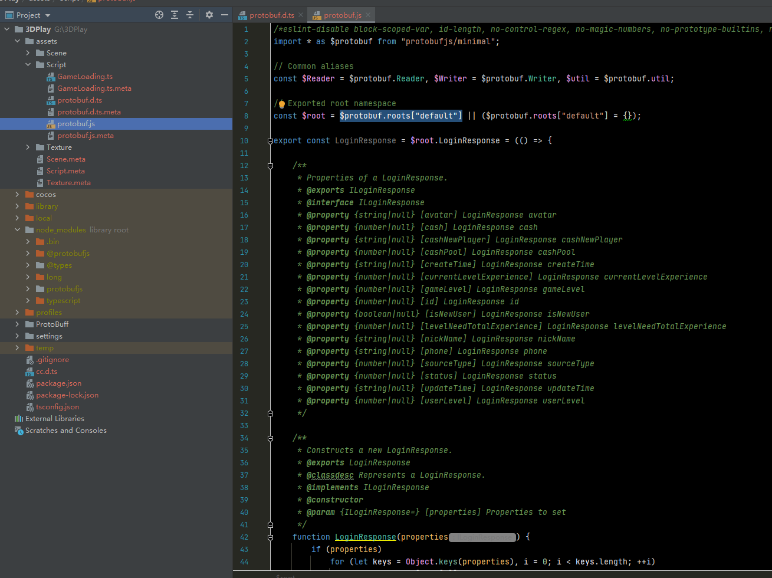Select package.json in the project tree
Image resolution: width=772 pixels, height=578 pixels.
point(58,383)
